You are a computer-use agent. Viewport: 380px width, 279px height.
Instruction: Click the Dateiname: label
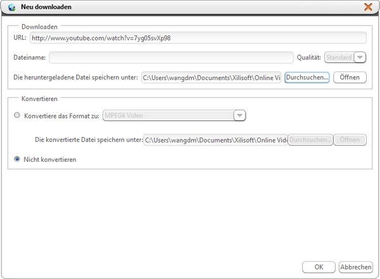30,58
